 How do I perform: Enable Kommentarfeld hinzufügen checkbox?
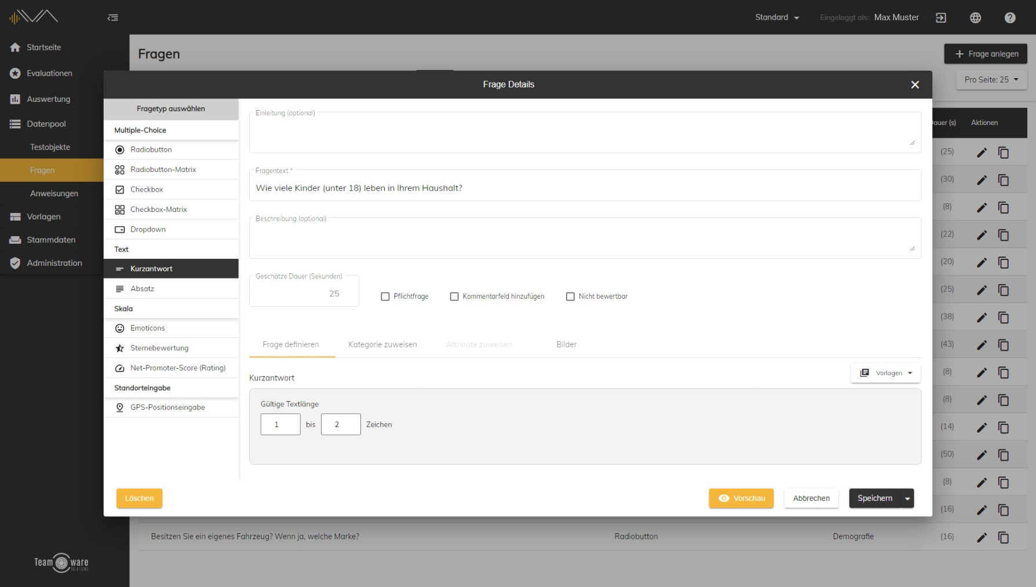454,296
